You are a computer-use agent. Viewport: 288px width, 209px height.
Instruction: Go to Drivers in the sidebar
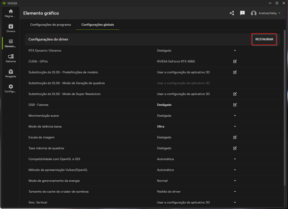(11, 28)
